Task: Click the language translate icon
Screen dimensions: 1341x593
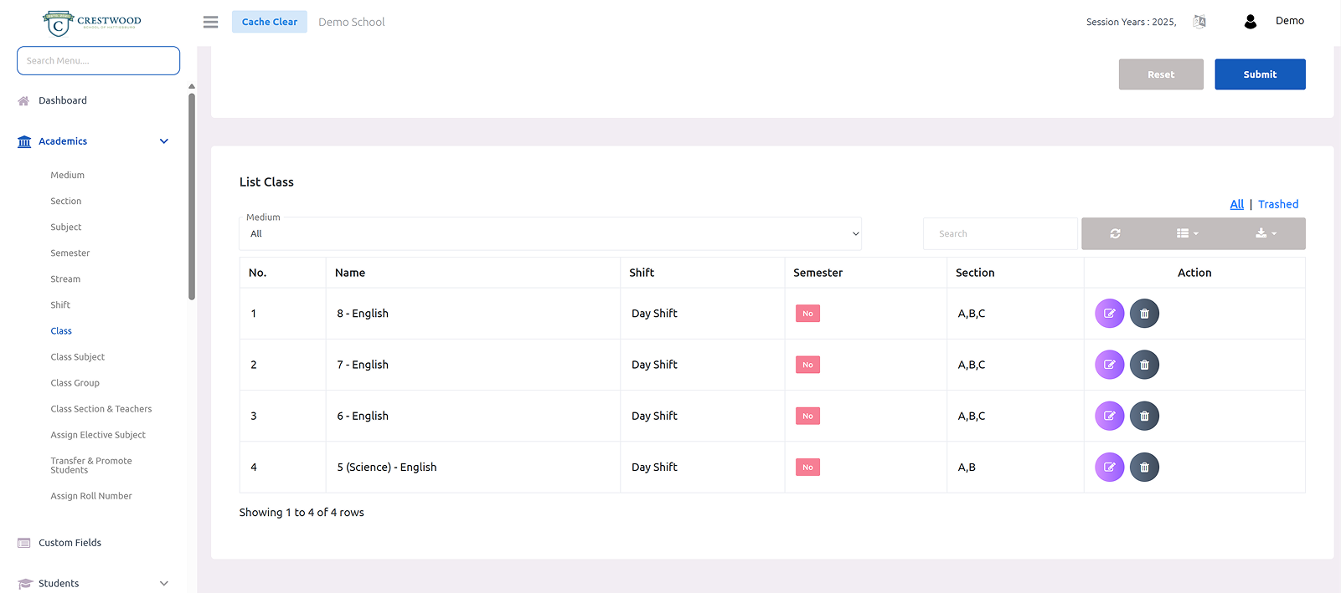Action: (x=1199, y=22)
